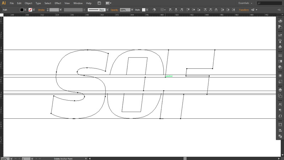Viewport: 284px width, 160px height.
Task: Open the Character panel icon
Action: (280, 104)
